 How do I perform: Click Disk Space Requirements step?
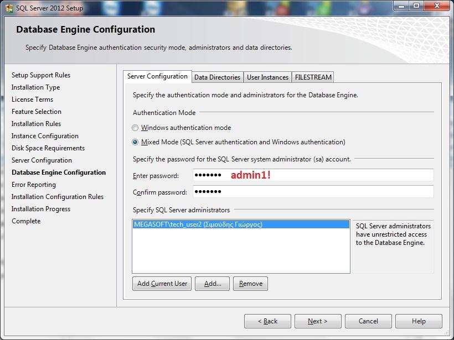pos(48,148)
